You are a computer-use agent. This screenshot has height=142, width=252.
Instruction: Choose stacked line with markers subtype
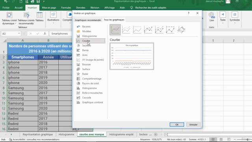coord(159,30)
